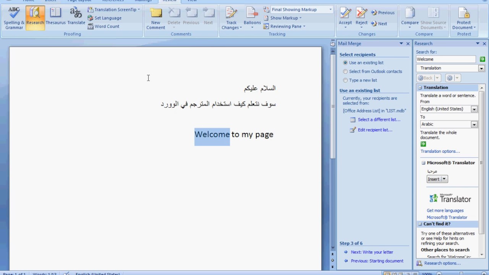The width and height of the screenshot is (489, 275).
Task: Go to Previous: Starting document
Action: coord(377,261)
